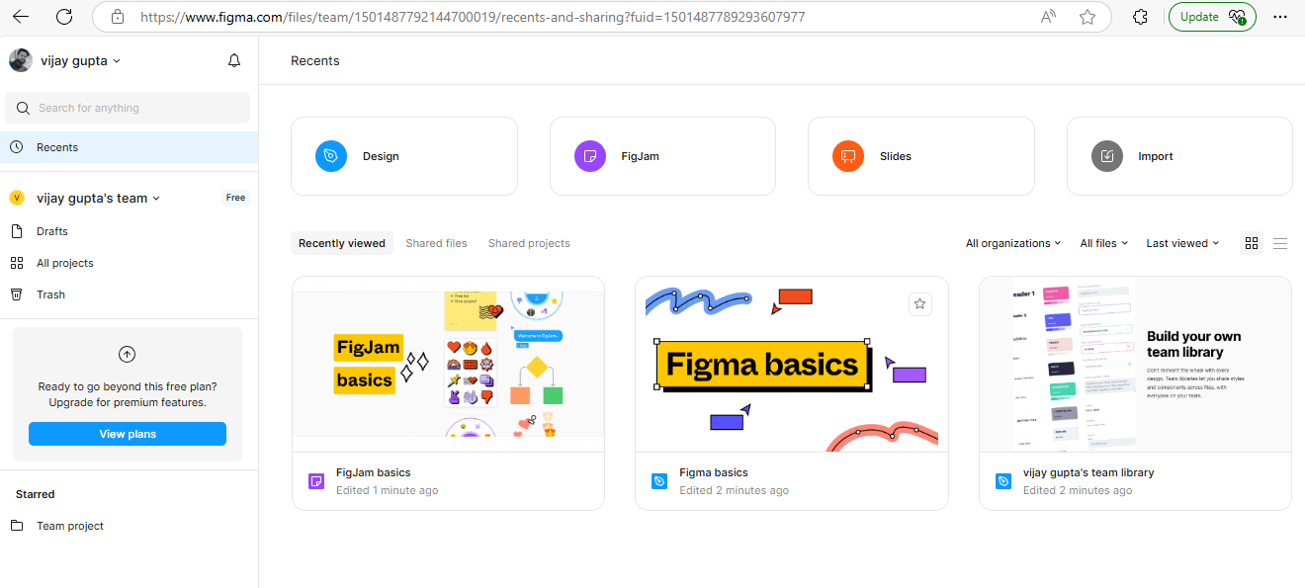Switch to the Shared projects tab
Viewport: 1305px width, 588px height.
pyautogui.click(x=529, y=243)
